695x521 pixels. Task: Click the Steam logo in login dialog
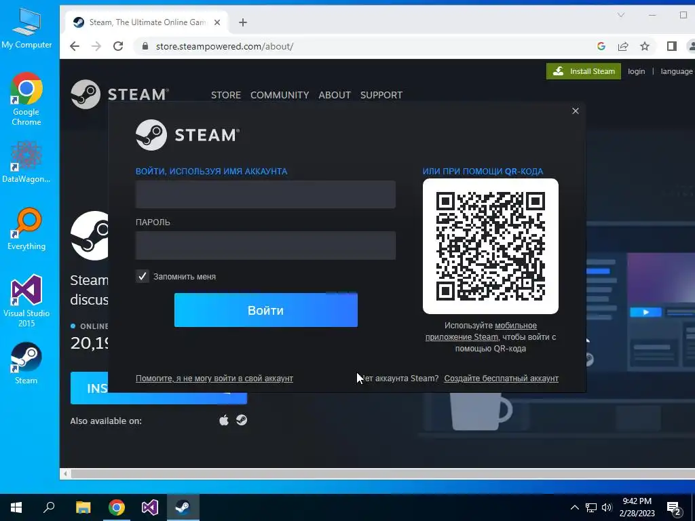click(187, 135)
